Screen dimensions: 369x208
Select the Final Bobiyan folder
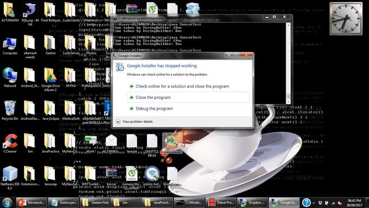tap(50, 13)
